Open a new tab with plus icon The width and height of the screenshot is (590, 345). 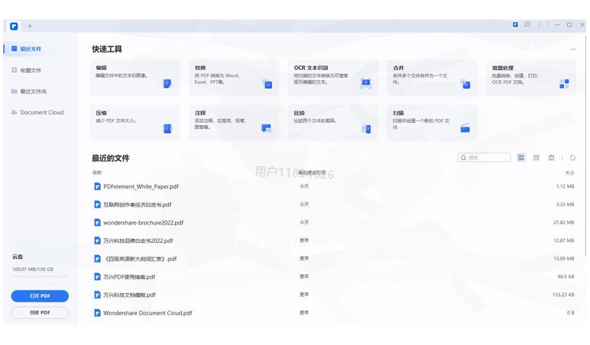click(x=30, y=26)
